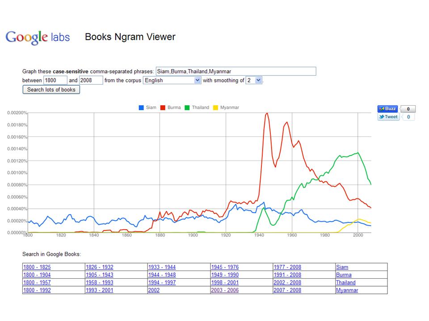Click the phrases input field
Image resolution: width=429 pixels, height=321 pixels.
pos(236,71)
